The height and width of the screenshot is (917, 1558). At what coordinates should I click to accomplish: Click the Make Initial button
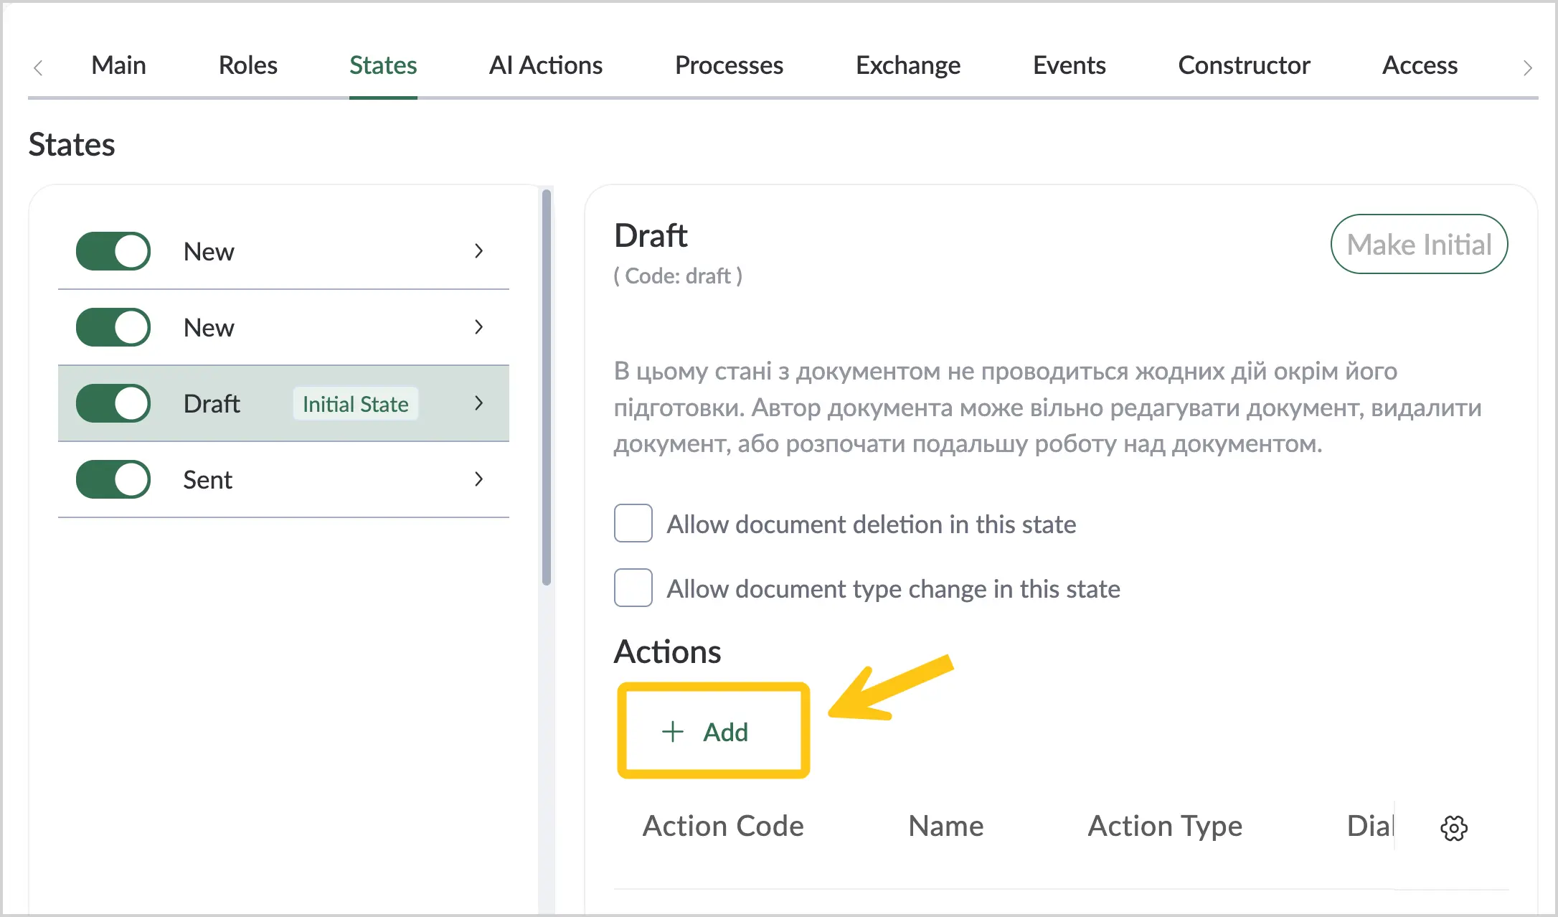click(1419, 244)
